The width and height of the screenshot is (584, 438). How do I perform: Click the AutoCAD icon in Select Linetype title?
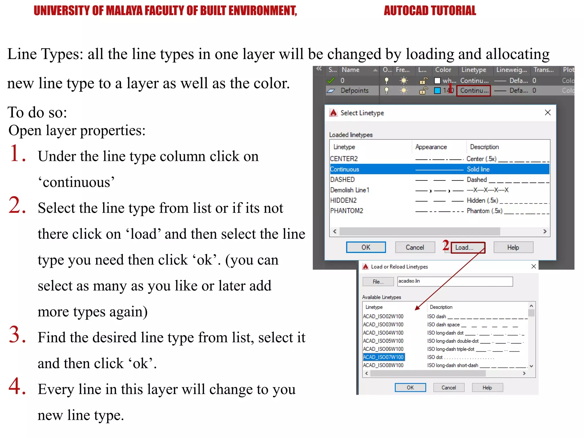333,113
